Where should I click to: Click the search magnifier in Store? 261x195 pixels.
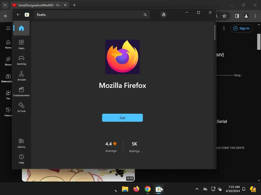pyautogui.click(x=145, y=15)
